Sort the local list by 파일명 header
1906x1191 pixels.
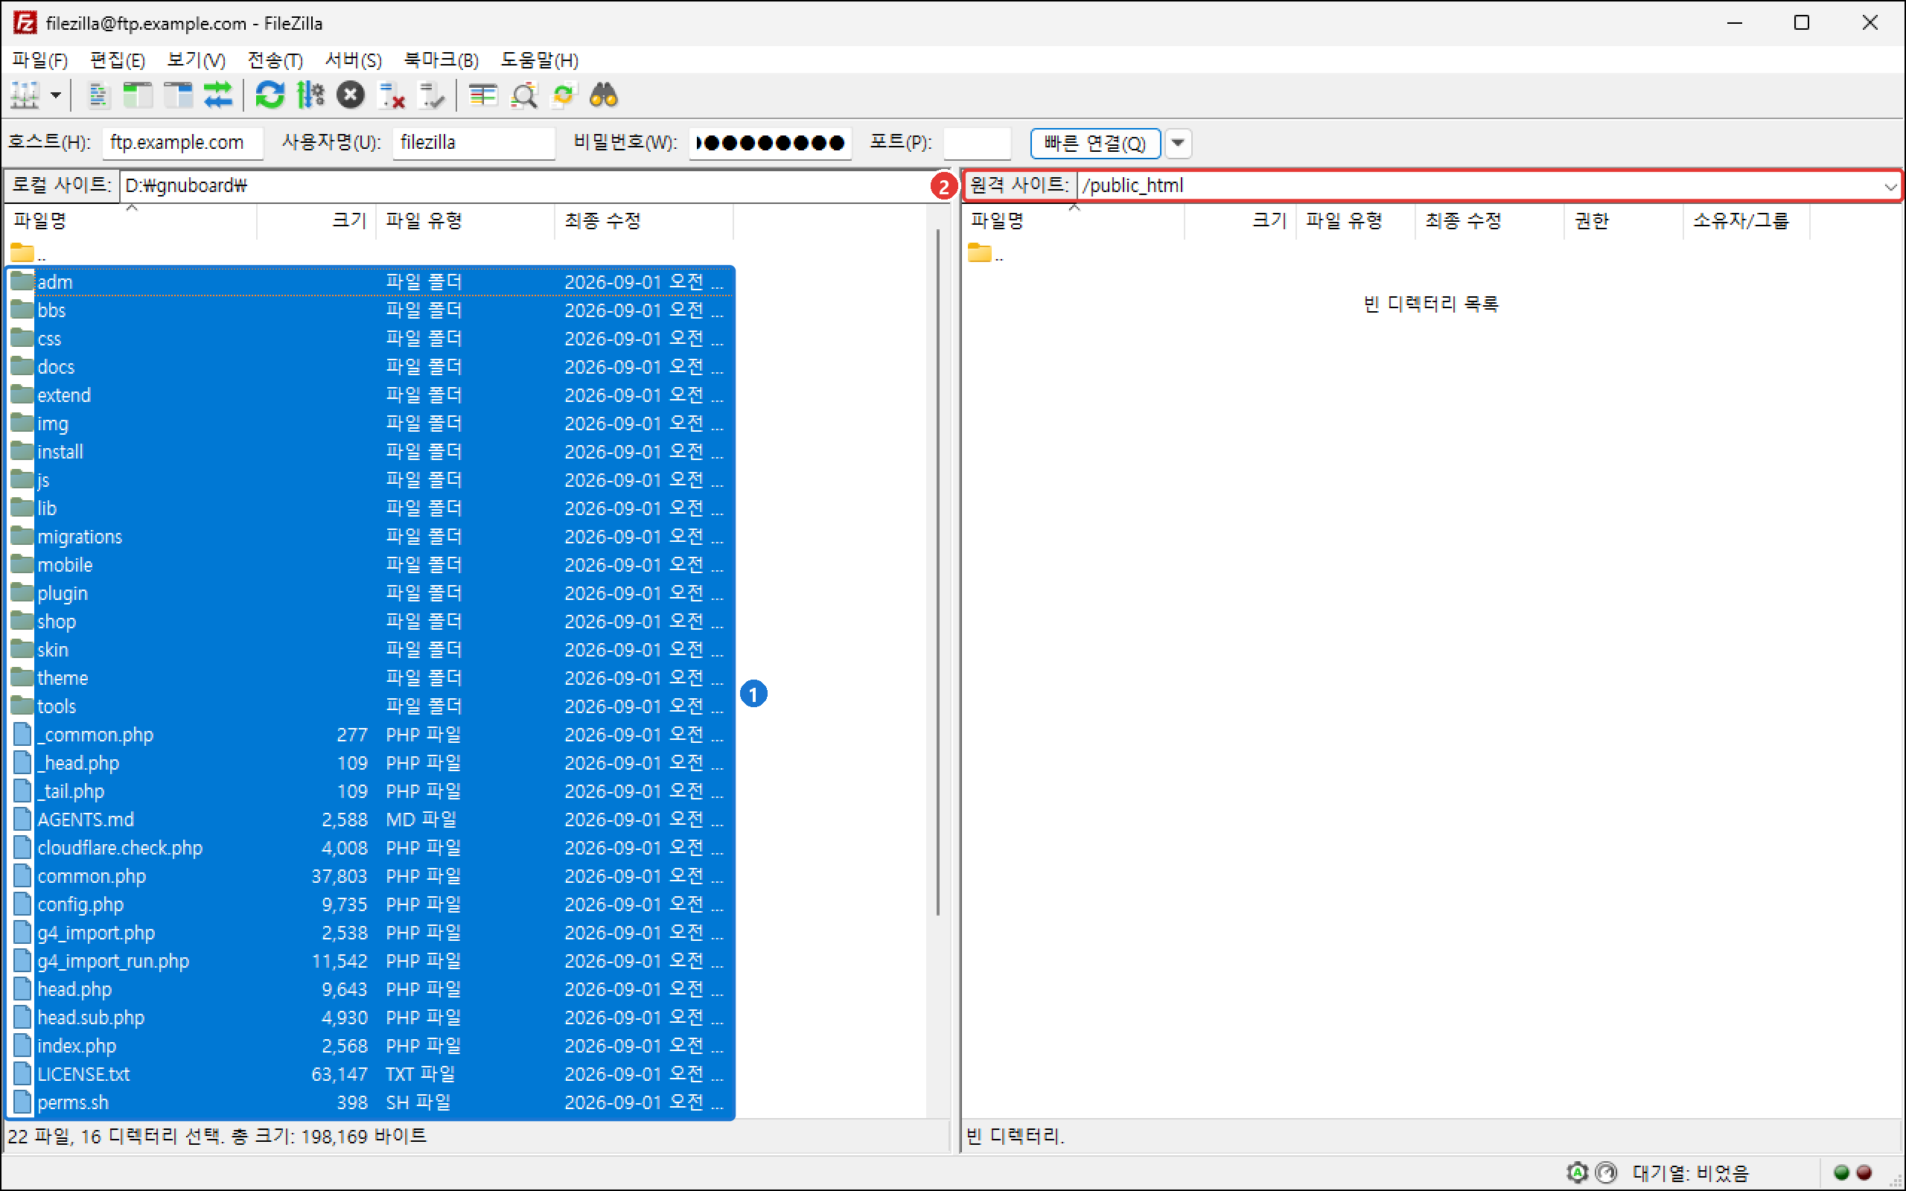tap(131, 220)
